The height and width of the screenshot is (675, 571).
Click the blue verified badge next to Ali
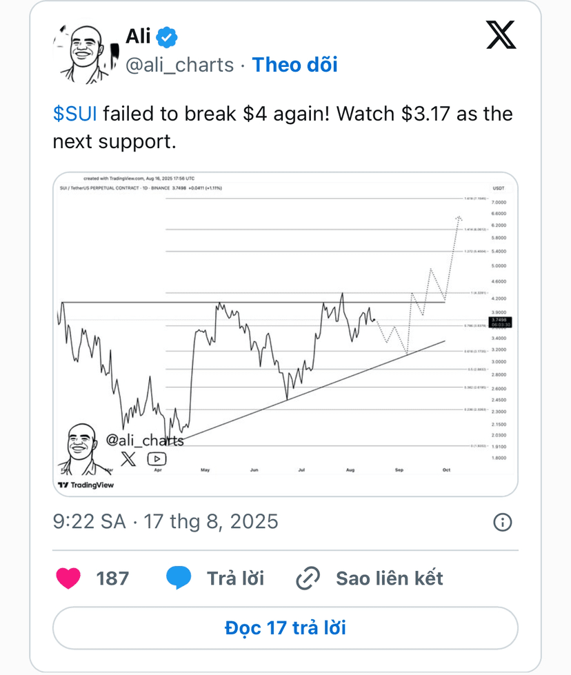(167, 37)
